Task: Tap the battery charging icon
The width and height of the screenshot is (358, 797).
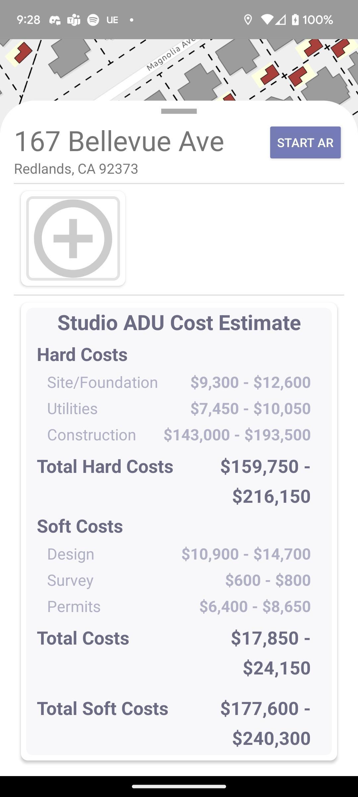Action: (x=295, y=20)
